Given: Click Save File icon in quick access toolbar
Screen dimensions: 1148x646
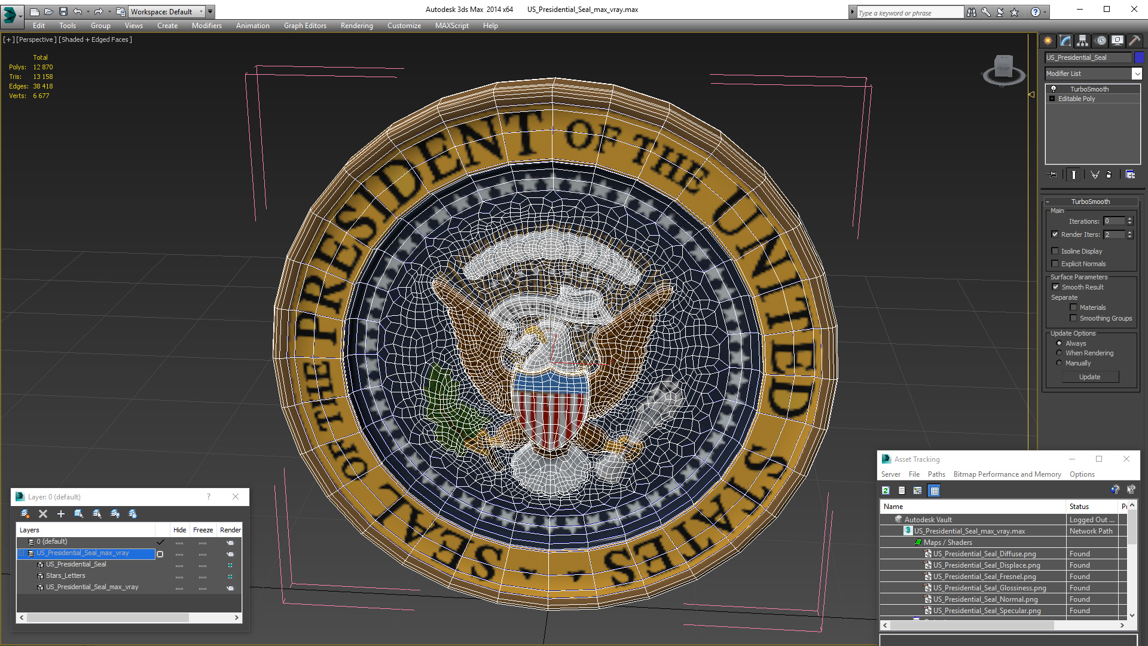Looking at the screenshot, I should (x=63, y=11).
